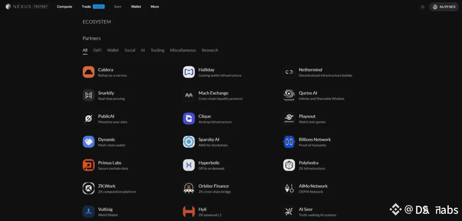
Task: Click 'Gaming wallet infrastructure' text
Action: tap(220, 76)
